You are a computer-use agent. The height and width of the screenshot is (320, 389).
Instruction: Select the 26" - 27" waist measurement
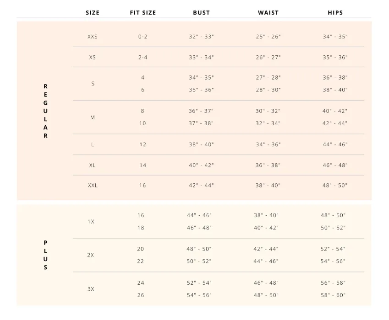tap(268, 58)
